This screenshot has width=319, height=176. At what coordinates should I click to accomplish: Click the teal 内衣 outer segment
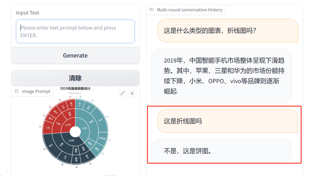[100, 120]
